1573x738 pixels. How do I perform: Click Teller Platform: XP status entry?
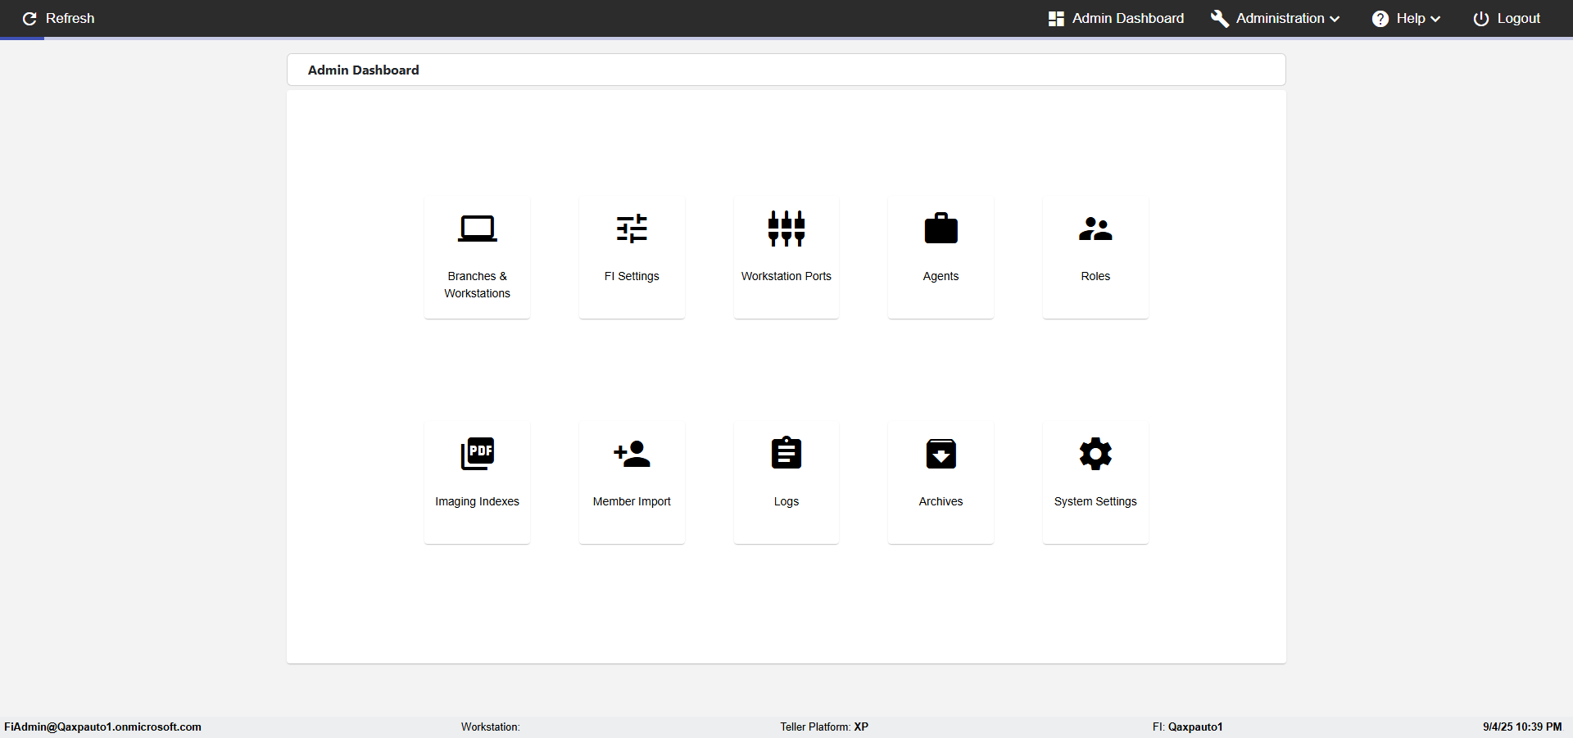(x=824, y=727)
